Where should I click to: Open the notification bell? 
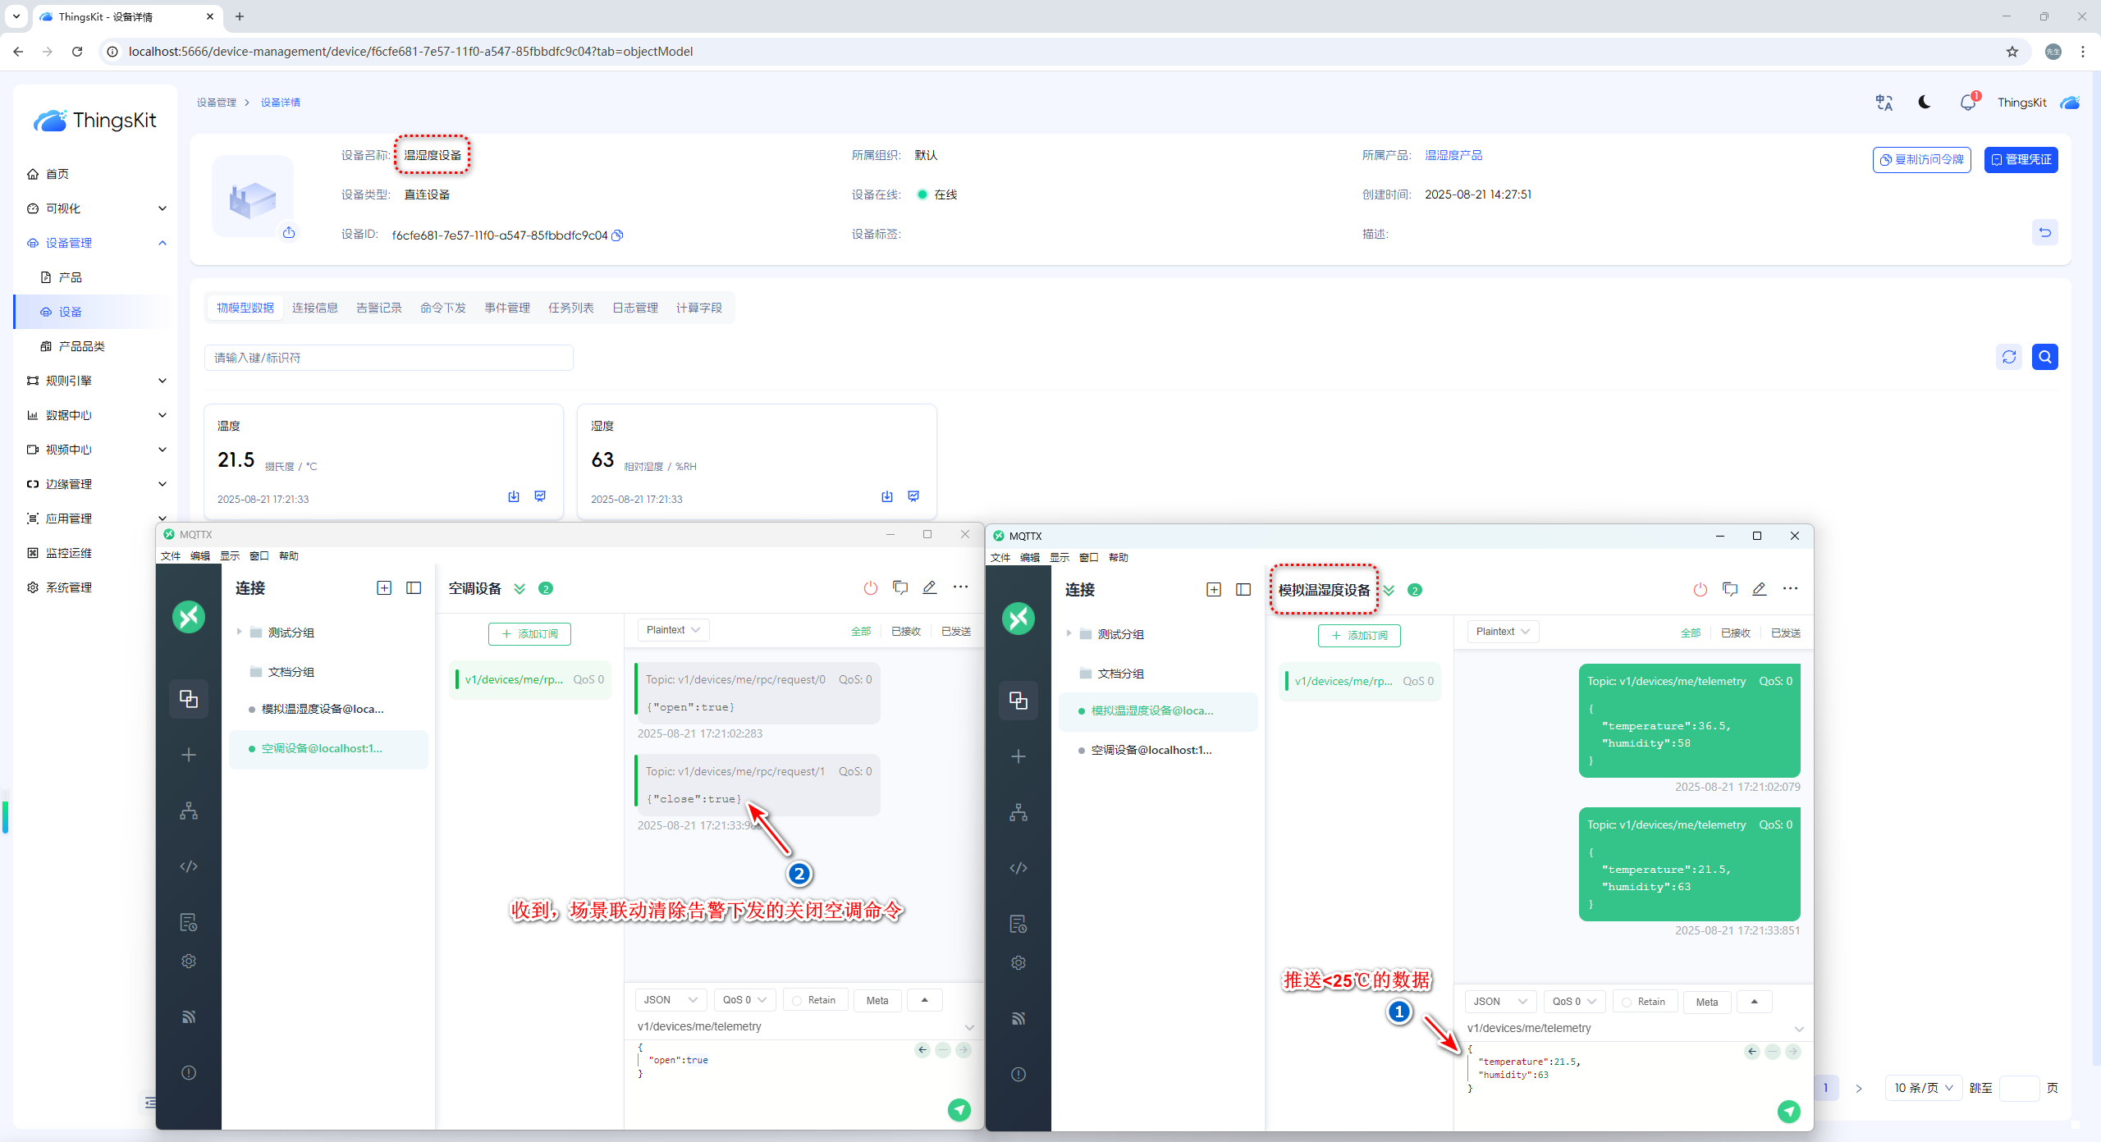(x=1967, y=103)
